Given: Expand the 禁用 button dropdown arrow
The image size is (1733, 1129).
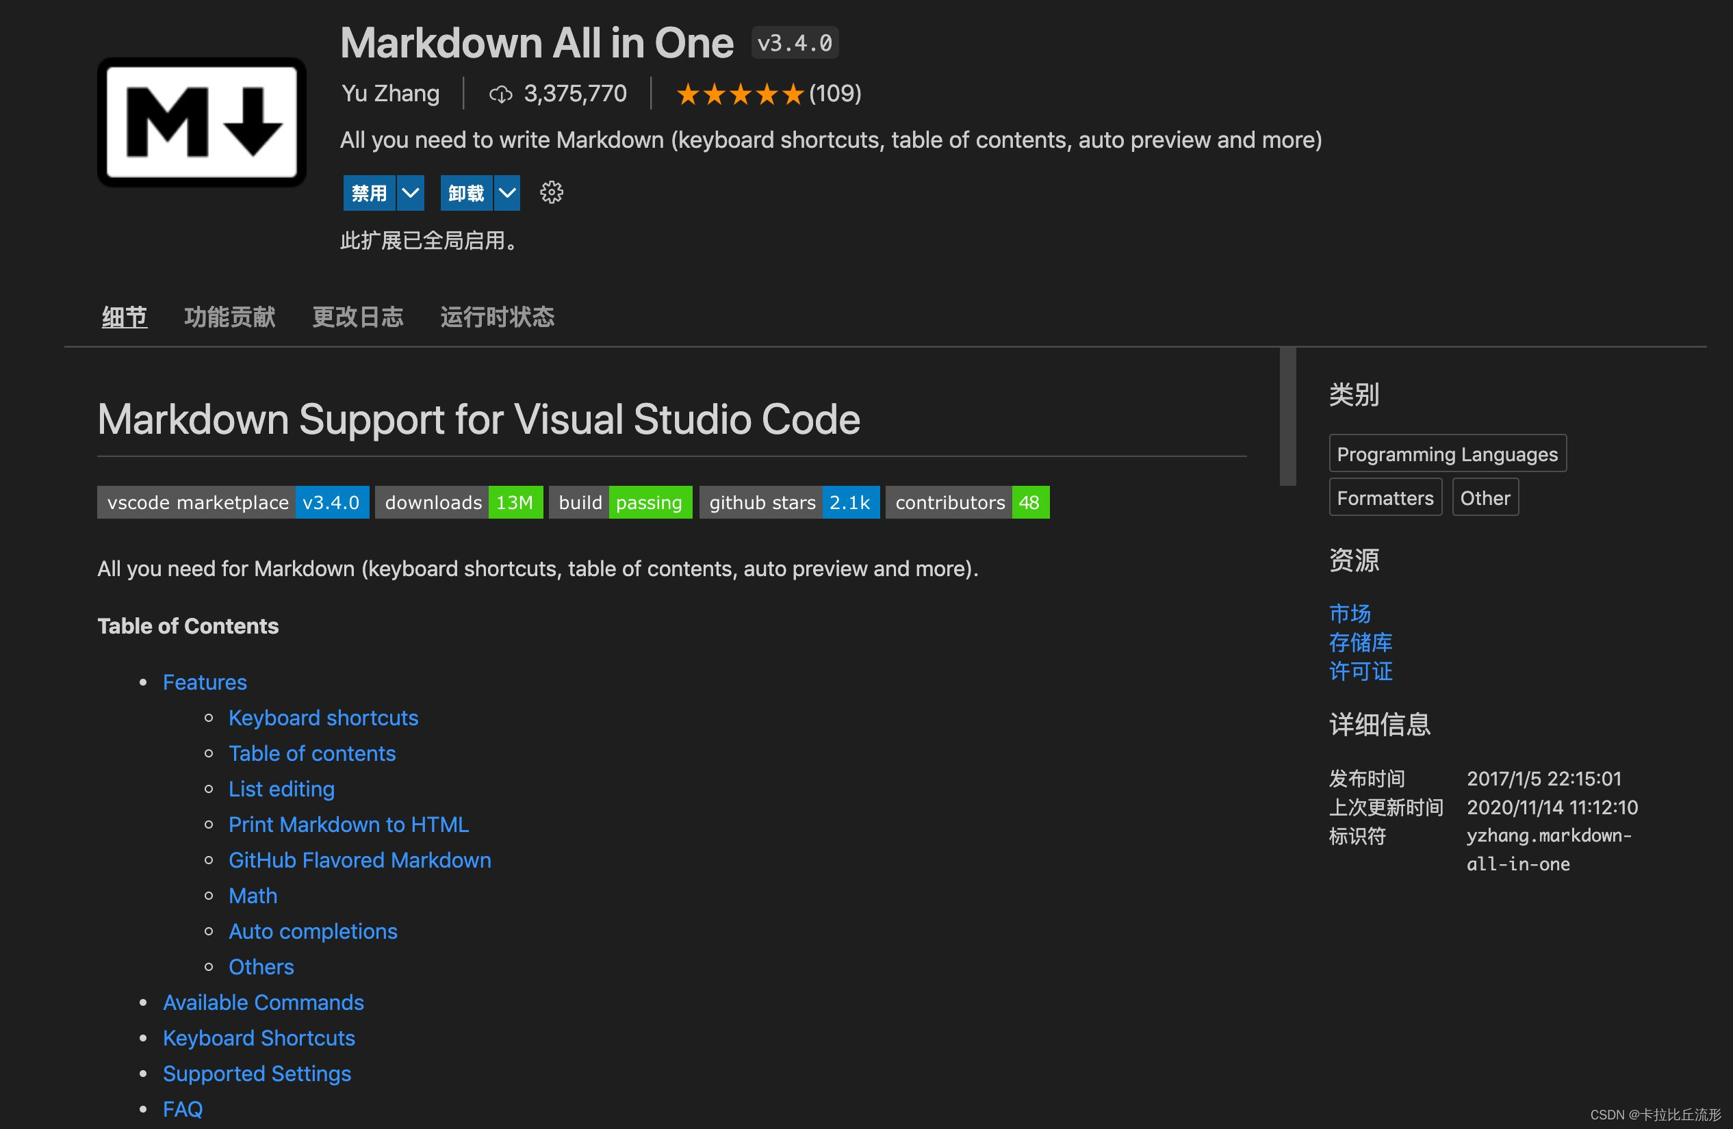Looking at the screenshot, I should tap(411, 192).
